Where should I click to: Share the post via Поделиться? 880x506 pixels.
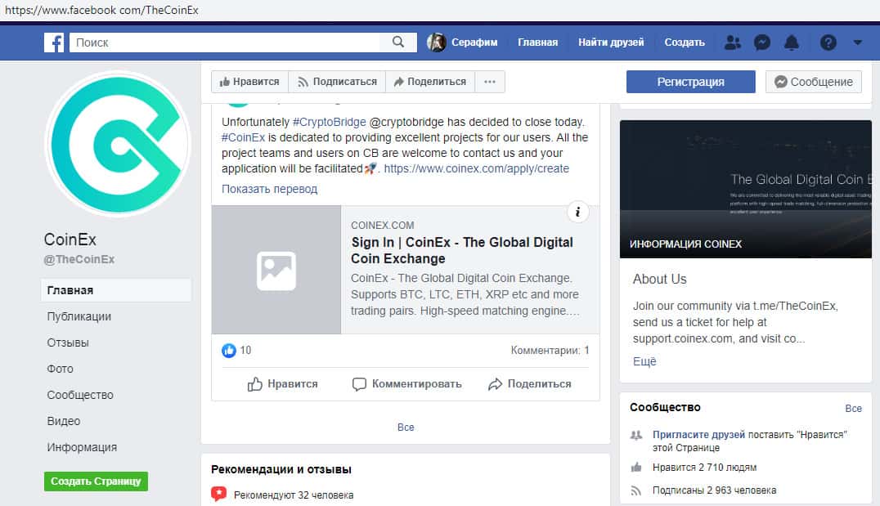(530, 383)
